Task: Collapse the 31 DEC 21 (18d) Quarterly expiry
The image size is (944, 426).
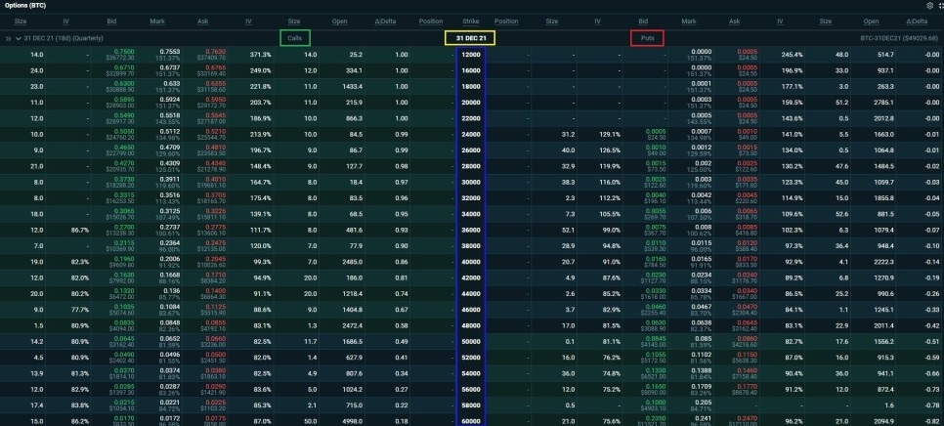Action: click(18, 38)
